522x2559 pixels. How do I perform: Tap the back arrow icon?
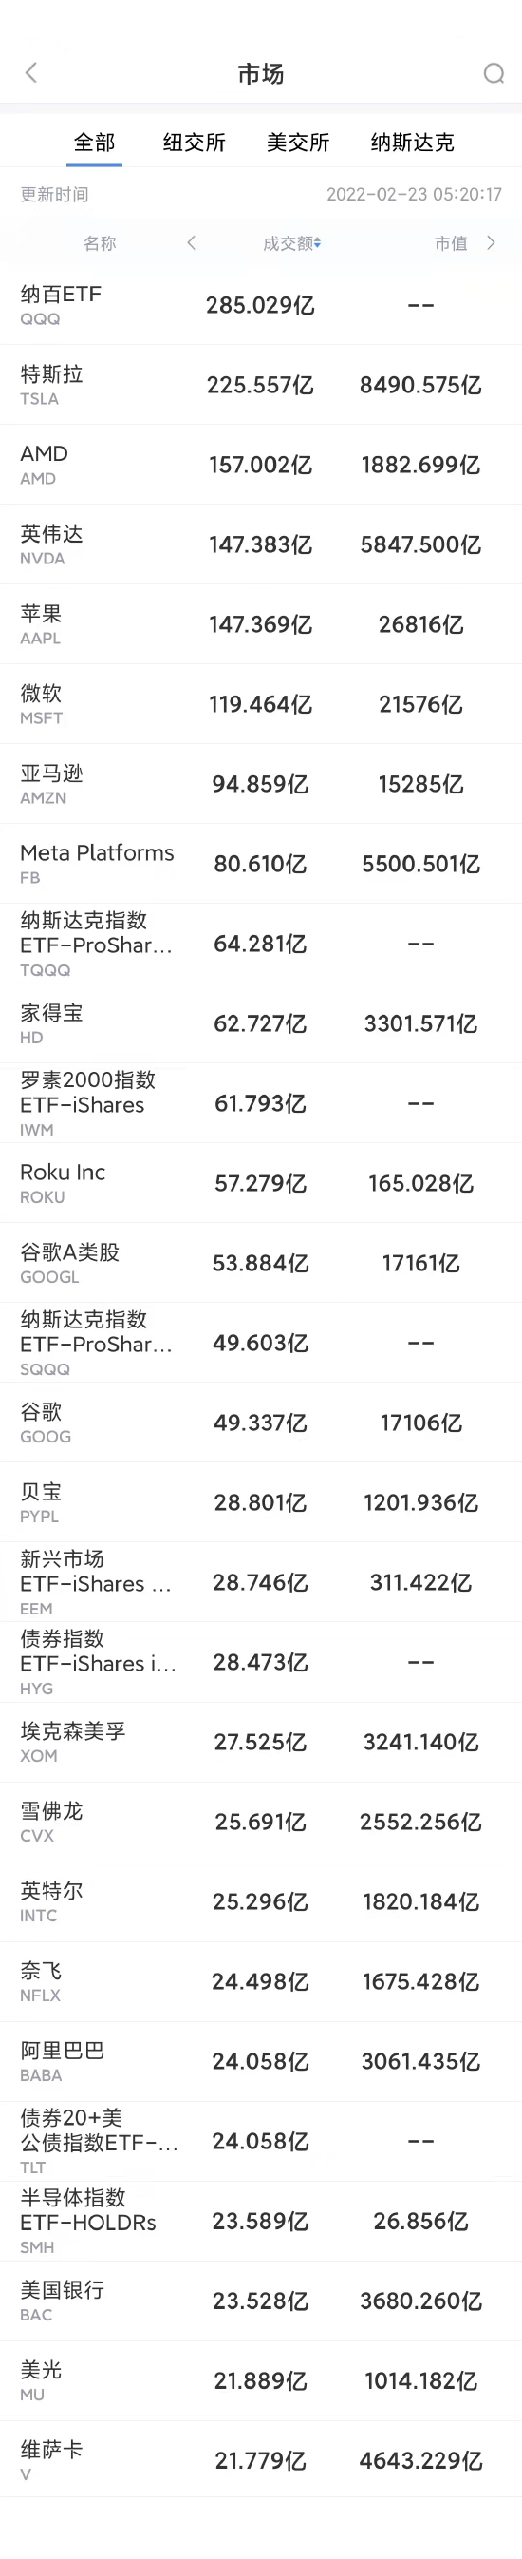30,72
